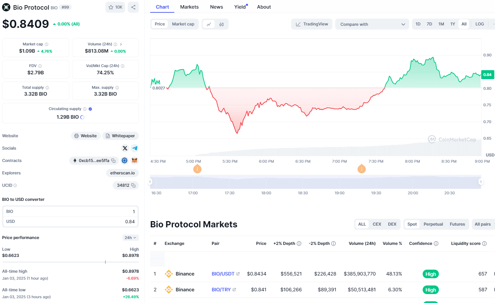The image size is (495, 303).
Task: Open BIO/USDT external link icon
Action: [x=238, y=274]
